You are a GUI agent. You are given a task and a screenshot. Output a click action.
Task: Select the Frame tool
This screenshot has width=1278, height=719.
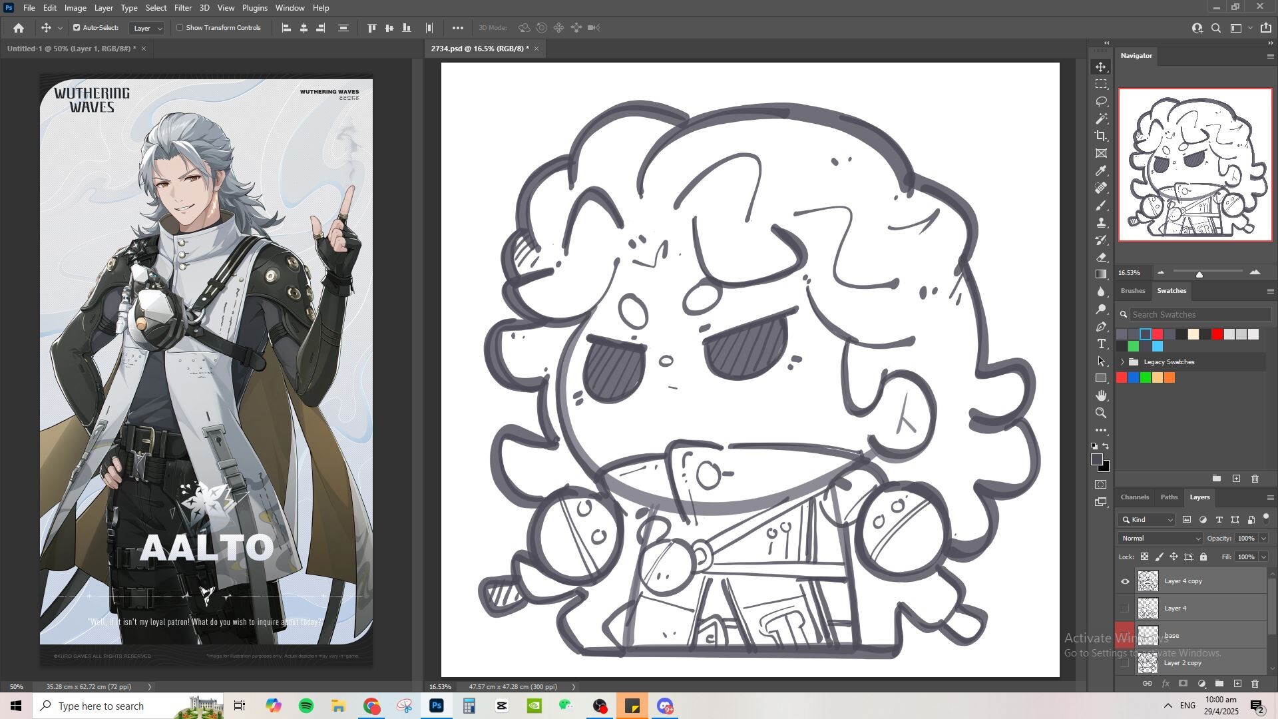click(1102, 153)
